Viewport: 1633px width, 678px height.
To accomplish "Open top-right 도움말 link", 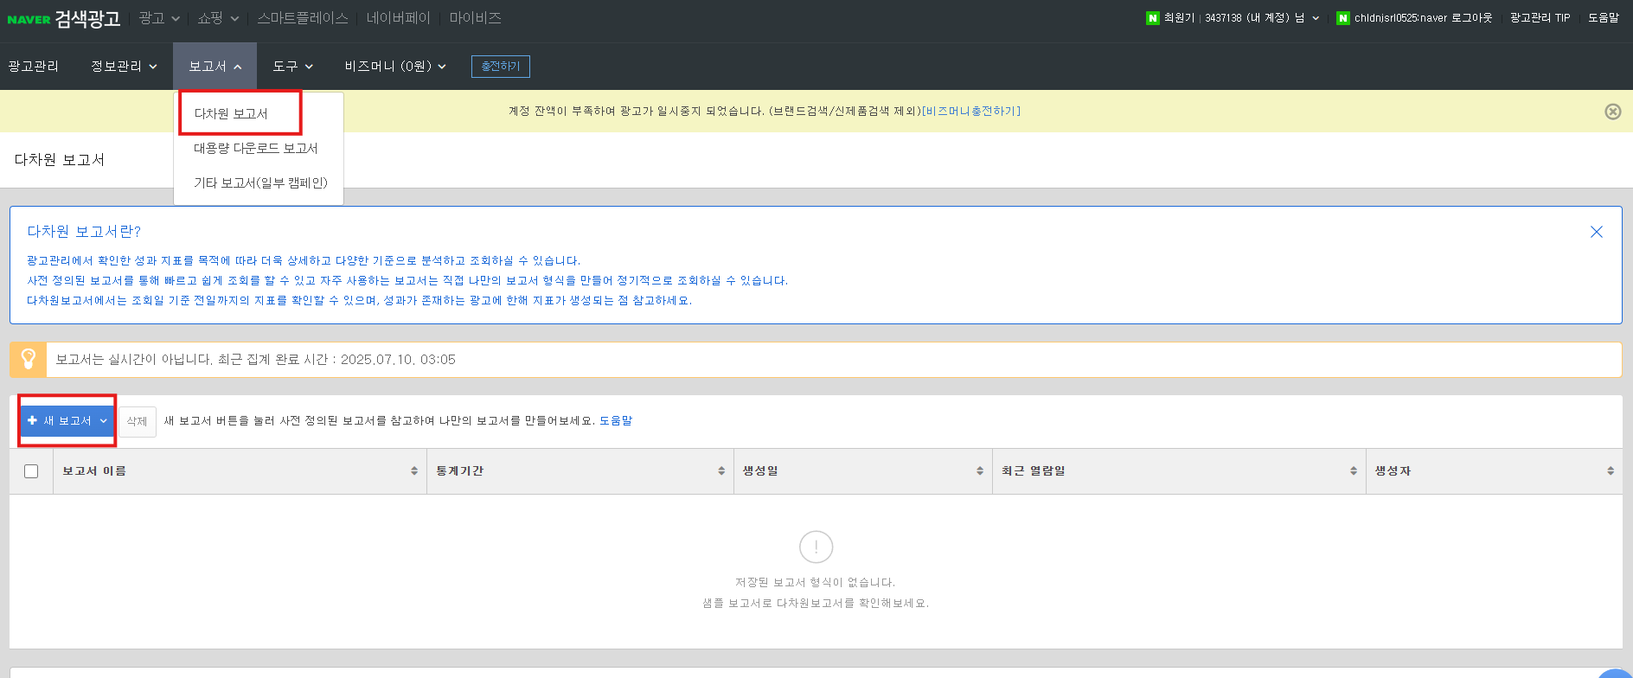I will pos(1604,18).
